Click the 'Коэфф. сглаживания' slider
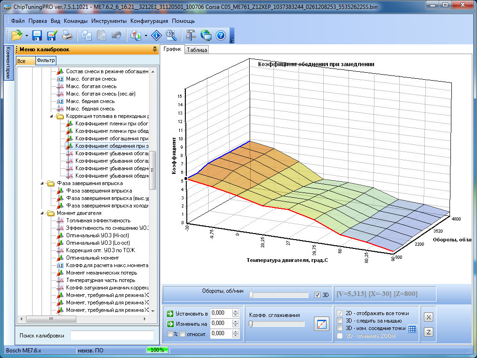 coord(277,324)
